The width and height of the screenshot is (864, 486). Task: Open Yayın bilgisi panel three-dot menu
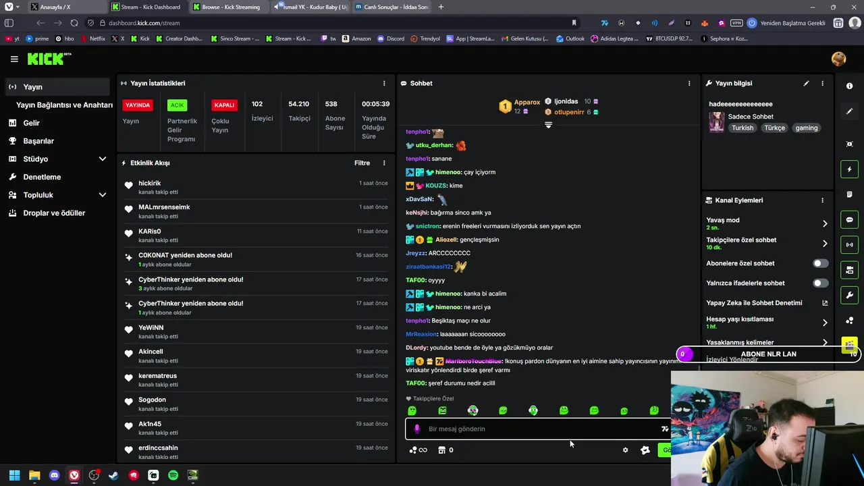822,83
